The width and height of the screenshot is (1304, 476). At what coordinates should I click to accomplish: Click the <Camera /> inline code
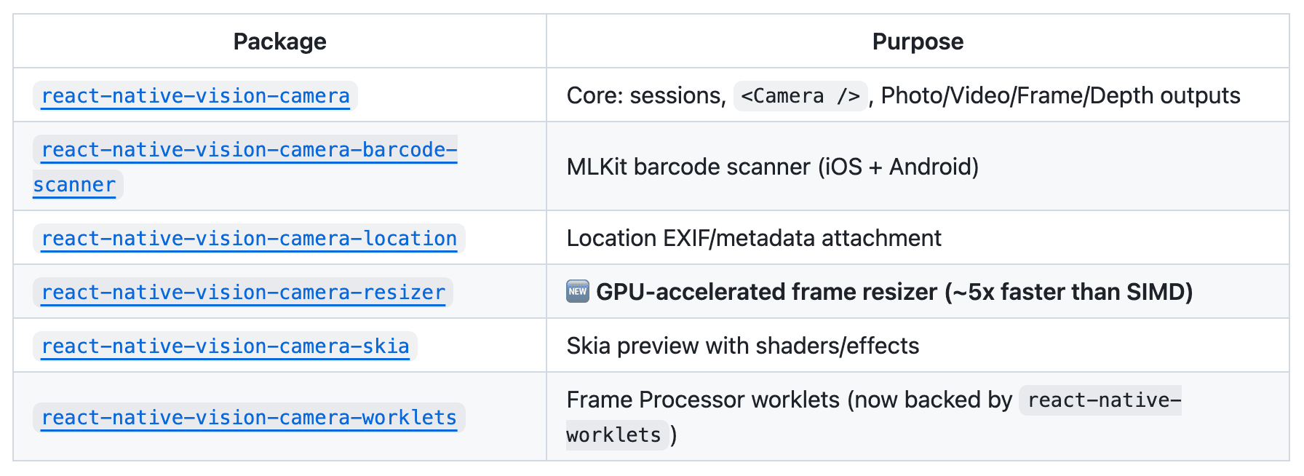tap(800, 96)
